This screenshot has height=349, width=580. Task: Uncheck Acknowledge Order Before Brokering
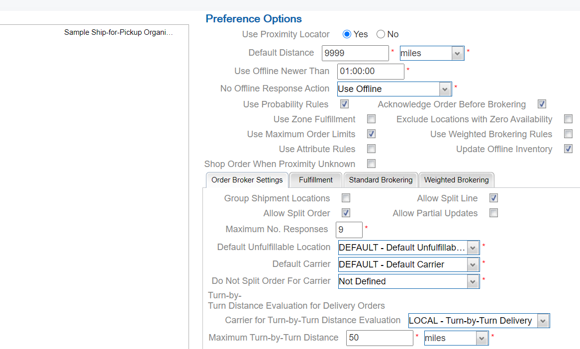(x=542, y=104)
